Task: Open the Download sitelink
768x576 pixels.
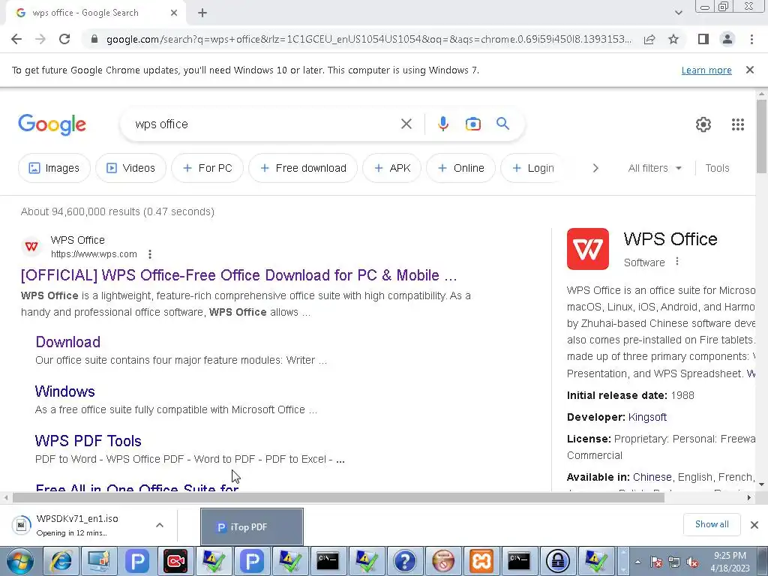Action: tap(67, 342)
